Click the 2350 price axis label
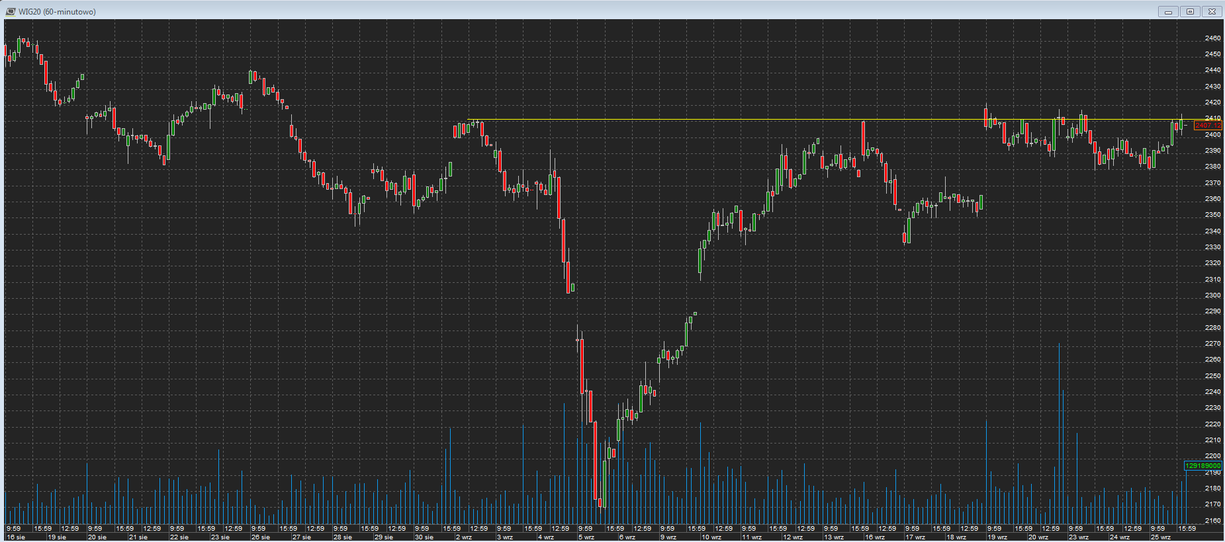The width and height of the screenshot is (1225, 542). (1213, 215)
